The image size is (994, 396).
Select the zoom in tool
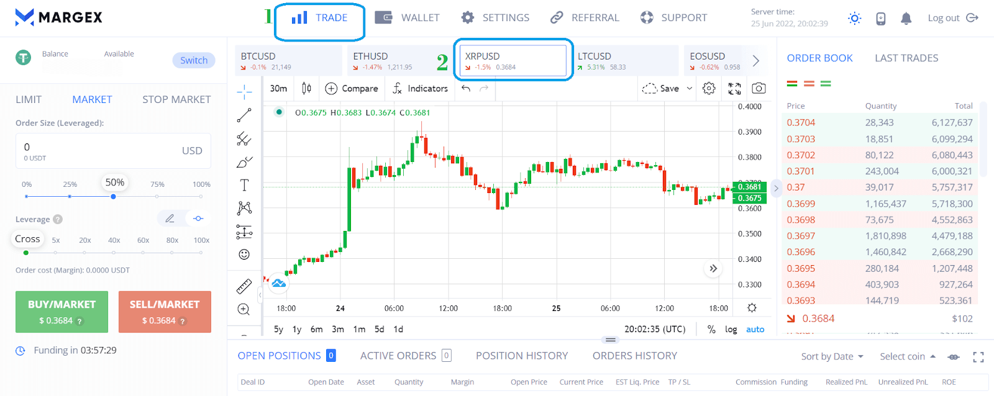point(244,309)
